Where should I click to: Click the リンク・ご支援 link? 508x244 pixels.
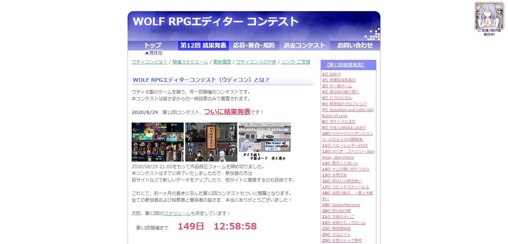pos(296,62)
